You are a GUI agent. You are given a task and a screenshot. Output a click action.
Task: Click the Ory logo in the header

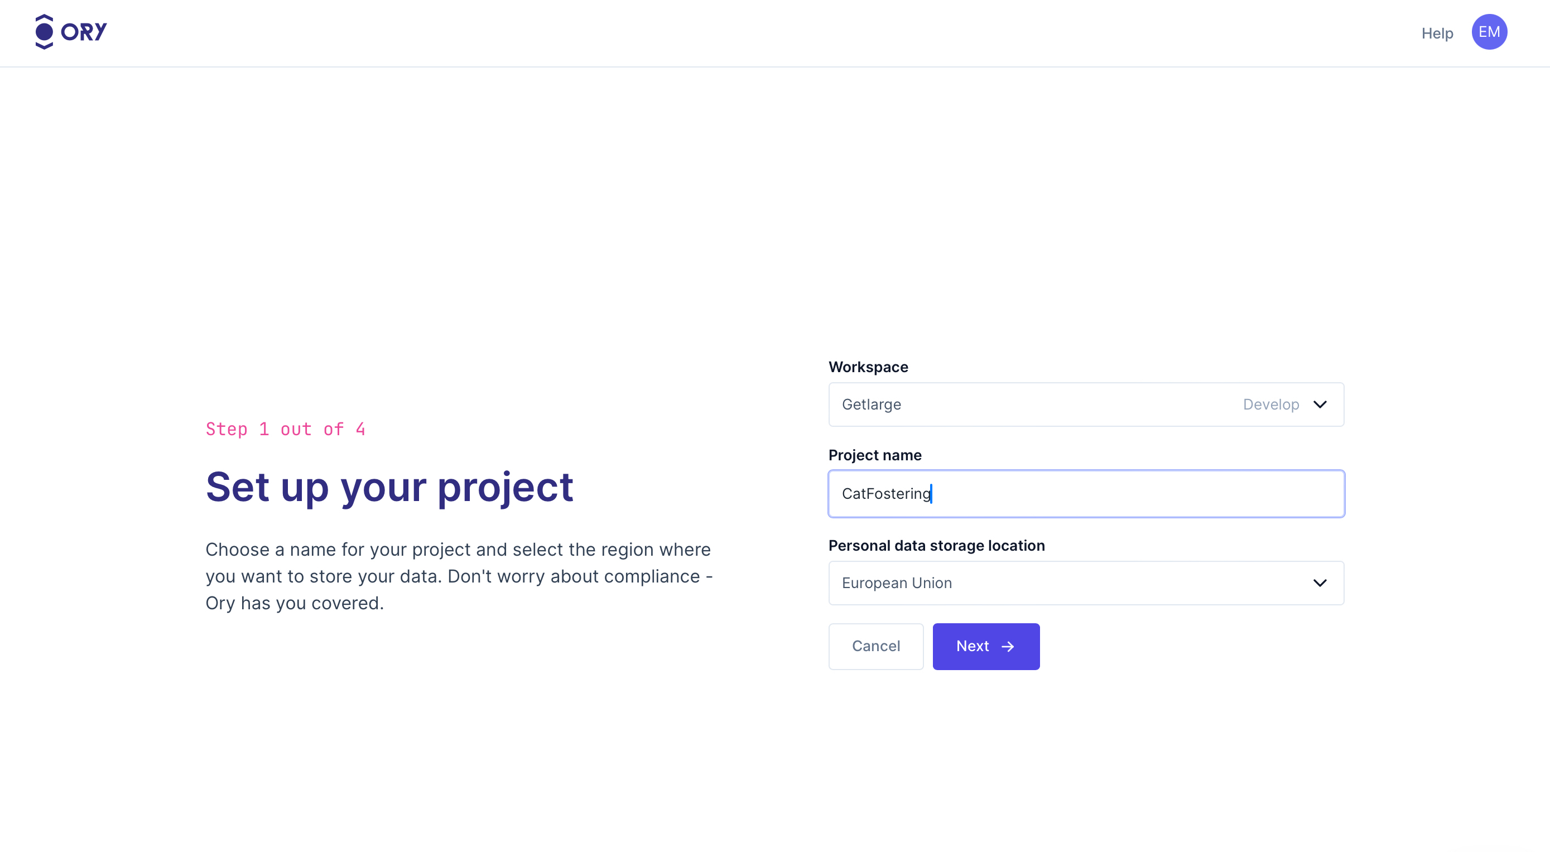[70, 32]
